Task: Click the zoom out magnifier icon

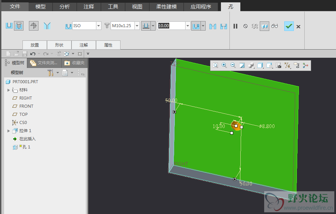Action: pos(233,66)
